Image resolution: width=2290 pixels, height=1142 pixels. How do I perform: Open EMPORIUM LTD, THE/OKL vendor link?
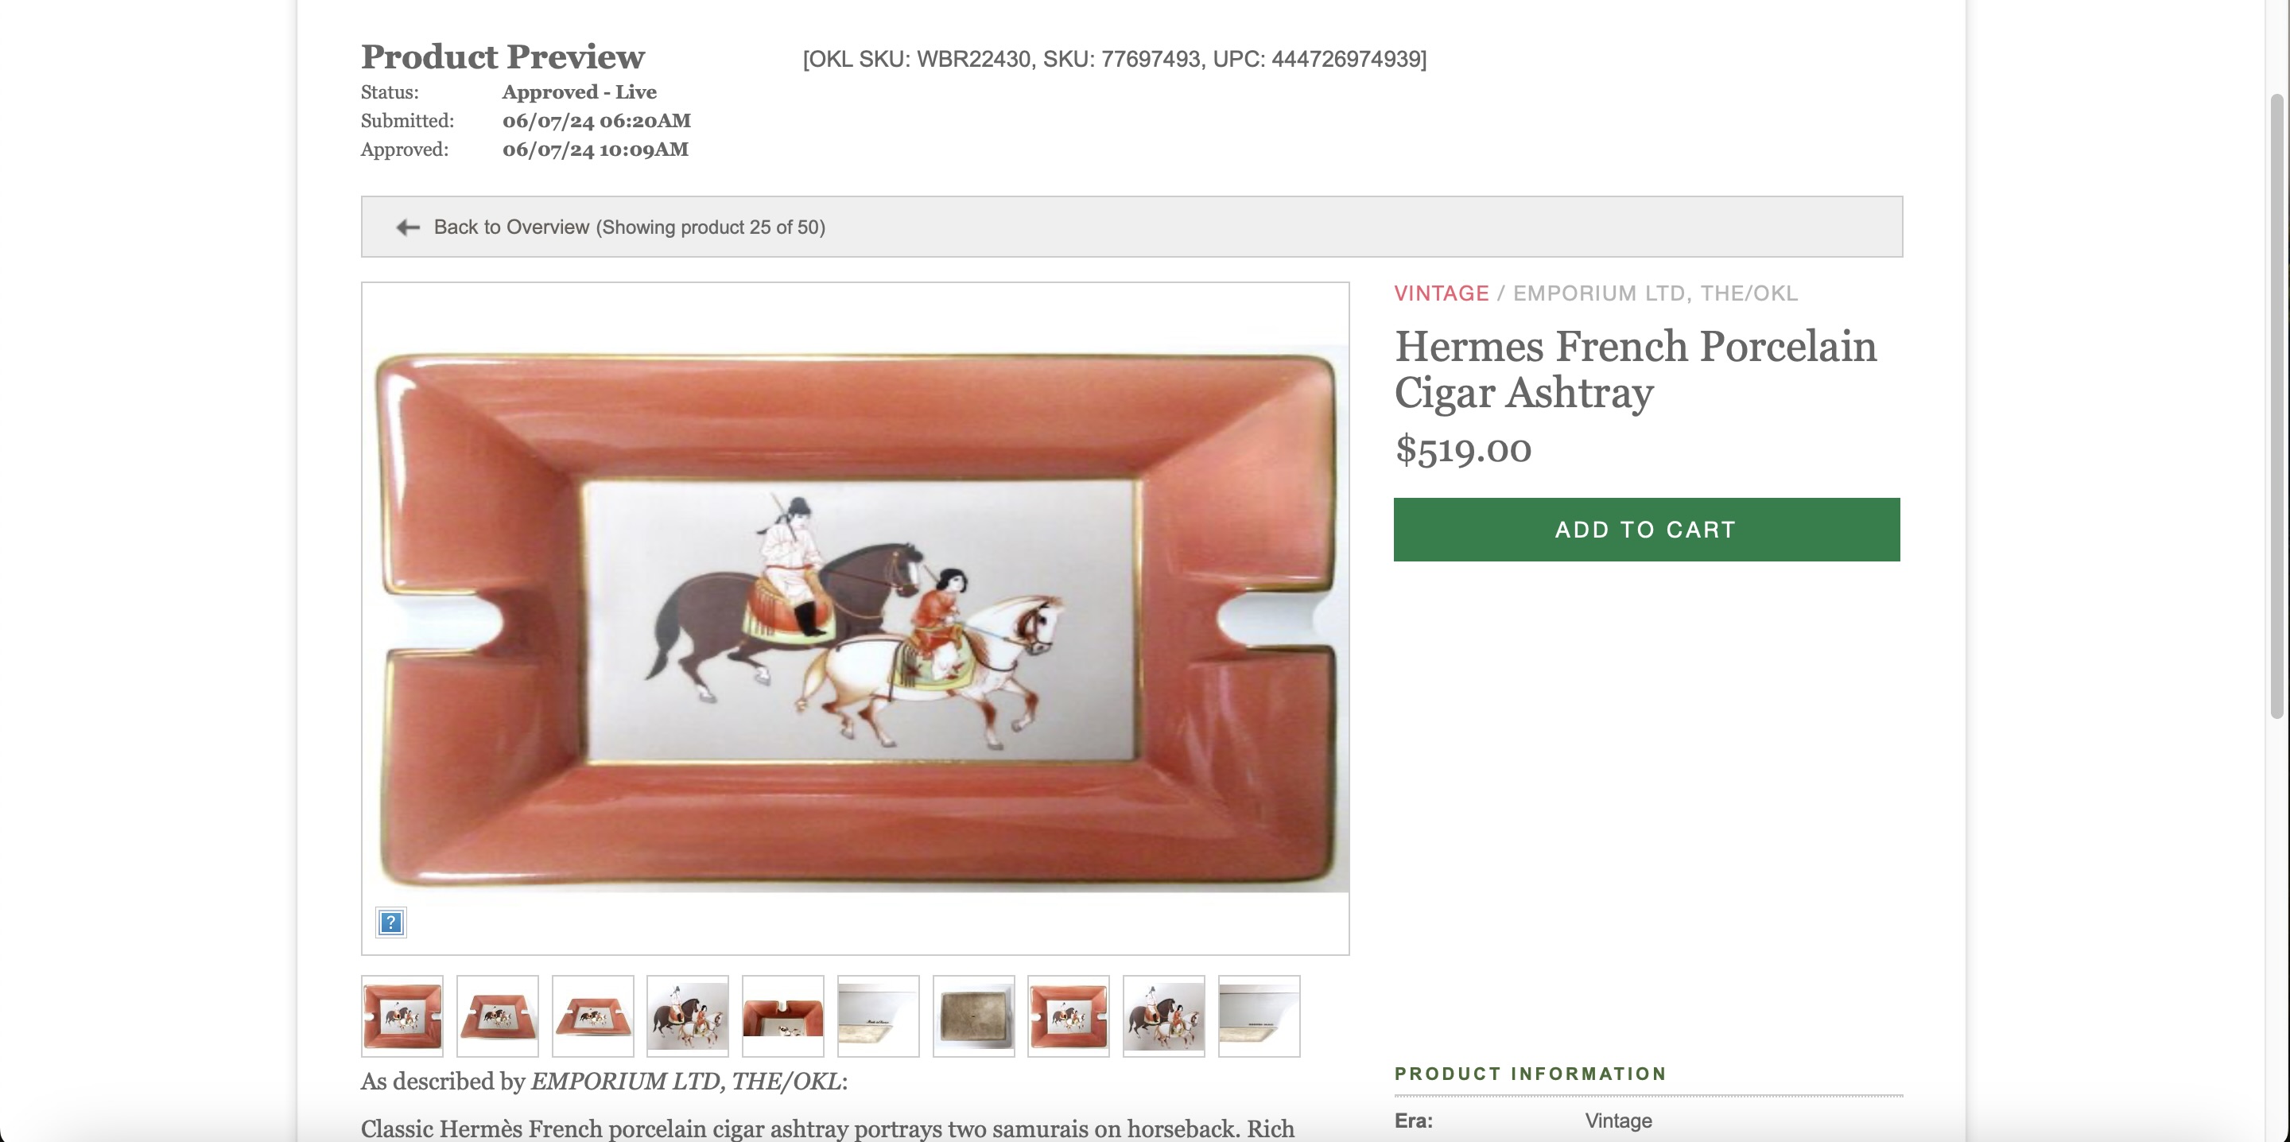pos(1655,293)
